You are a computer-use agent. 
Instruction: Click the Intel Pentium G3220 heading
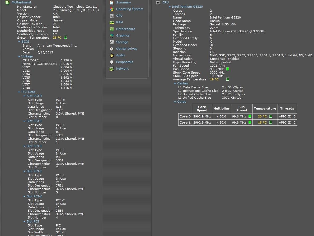point(187,7)
